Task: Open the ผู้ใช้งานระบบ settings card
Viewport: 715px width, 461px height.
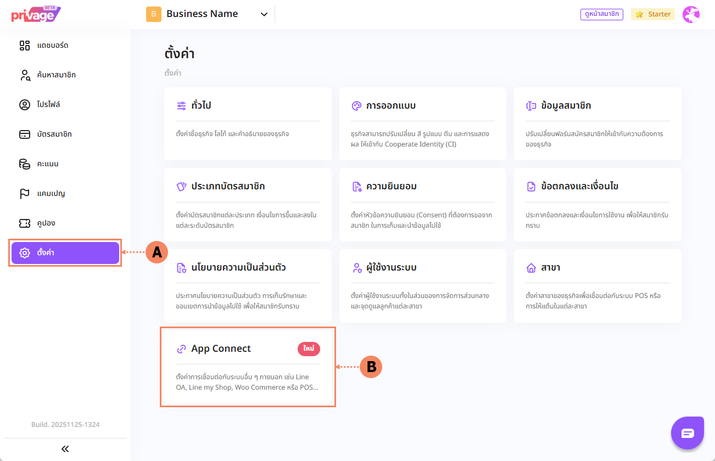Action: 422,285
